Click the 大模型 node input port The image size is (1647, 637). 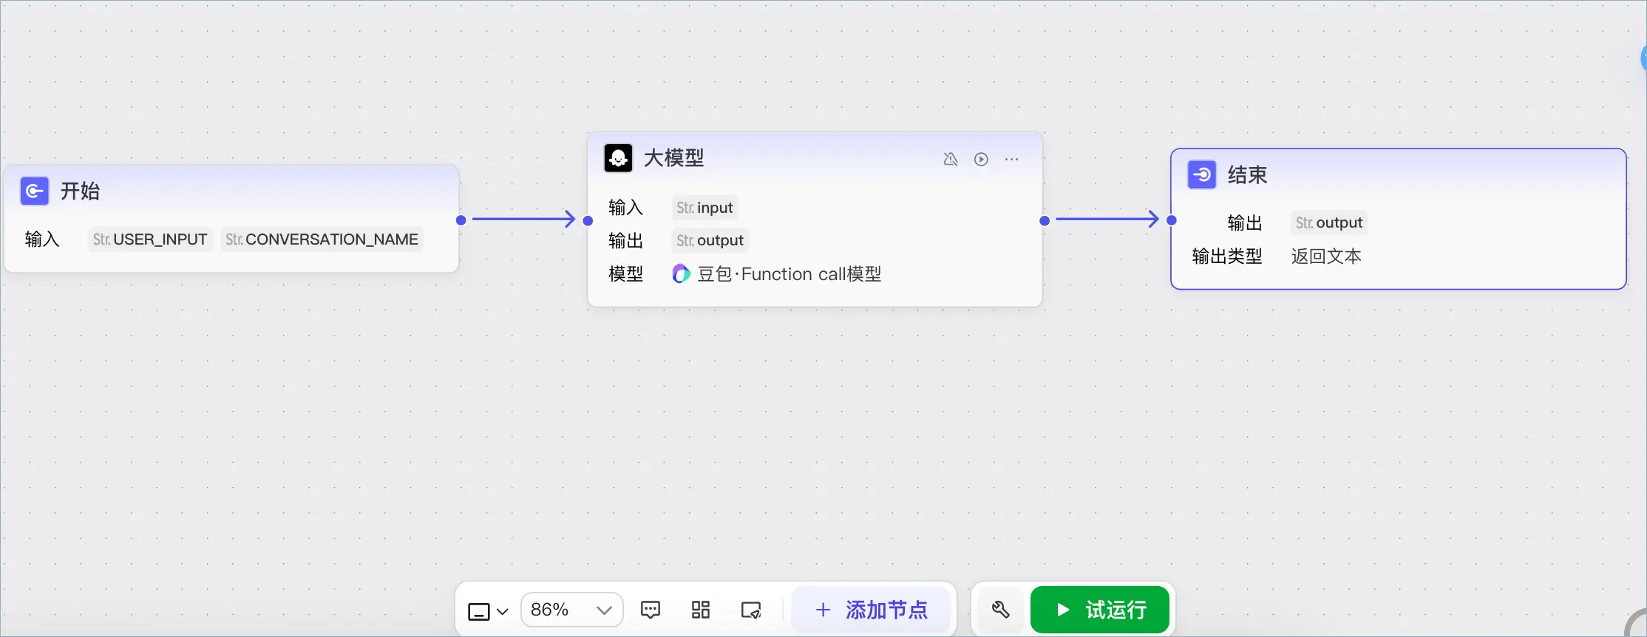click(588, 220)
